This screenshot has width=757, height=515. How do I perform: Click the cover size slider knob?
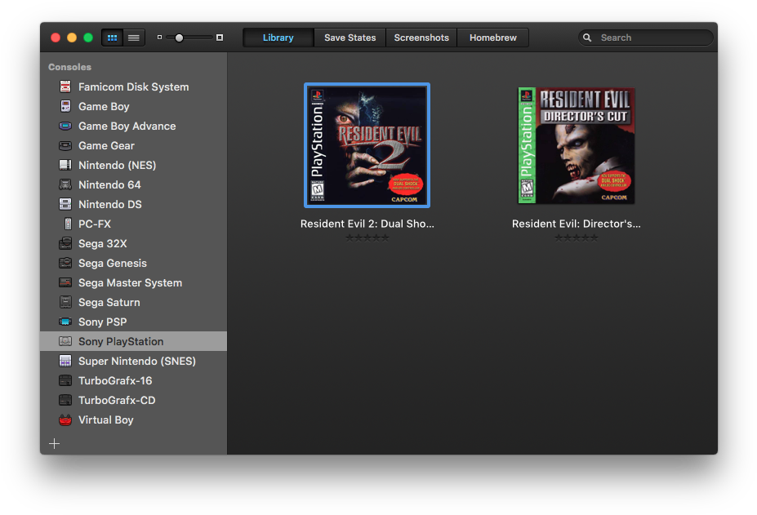pyautogui.click(x=179, y=38)
